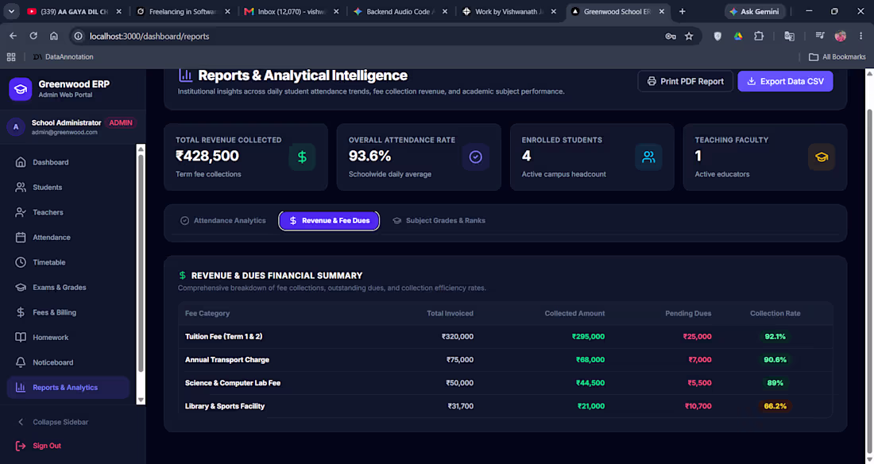Click the attendance rate checkmark icon
The height and width of the screenshot is (464, 874).
coord(475,157)
